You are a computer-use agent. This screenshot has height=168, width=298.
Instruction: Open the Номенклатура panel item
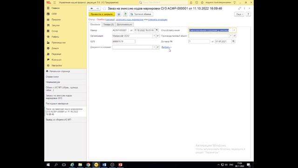[x=65, y=82]
